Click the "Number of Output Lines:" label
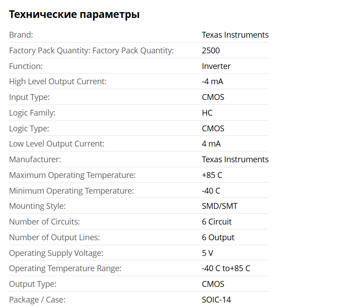Image resolution: width=349 pixels, height=307 pixels. coord(54,238)
